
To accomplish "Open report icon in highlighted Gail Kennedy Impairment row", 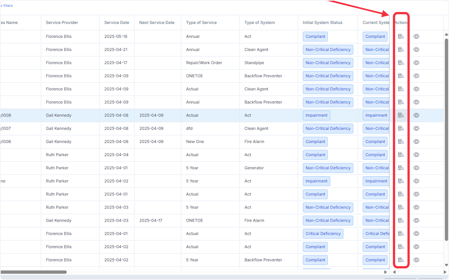I will [401, 115].
